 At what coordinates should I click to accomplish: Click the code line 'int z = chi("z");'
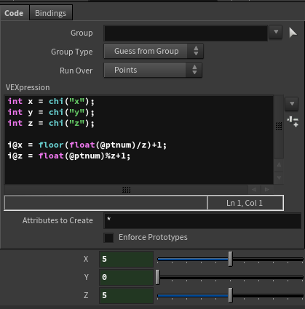51,123
